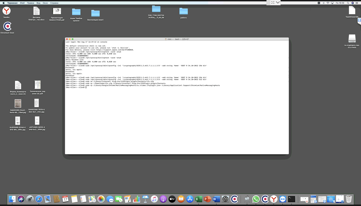
Task: Open the Trash in the Dock
Action: coord(349,199)
